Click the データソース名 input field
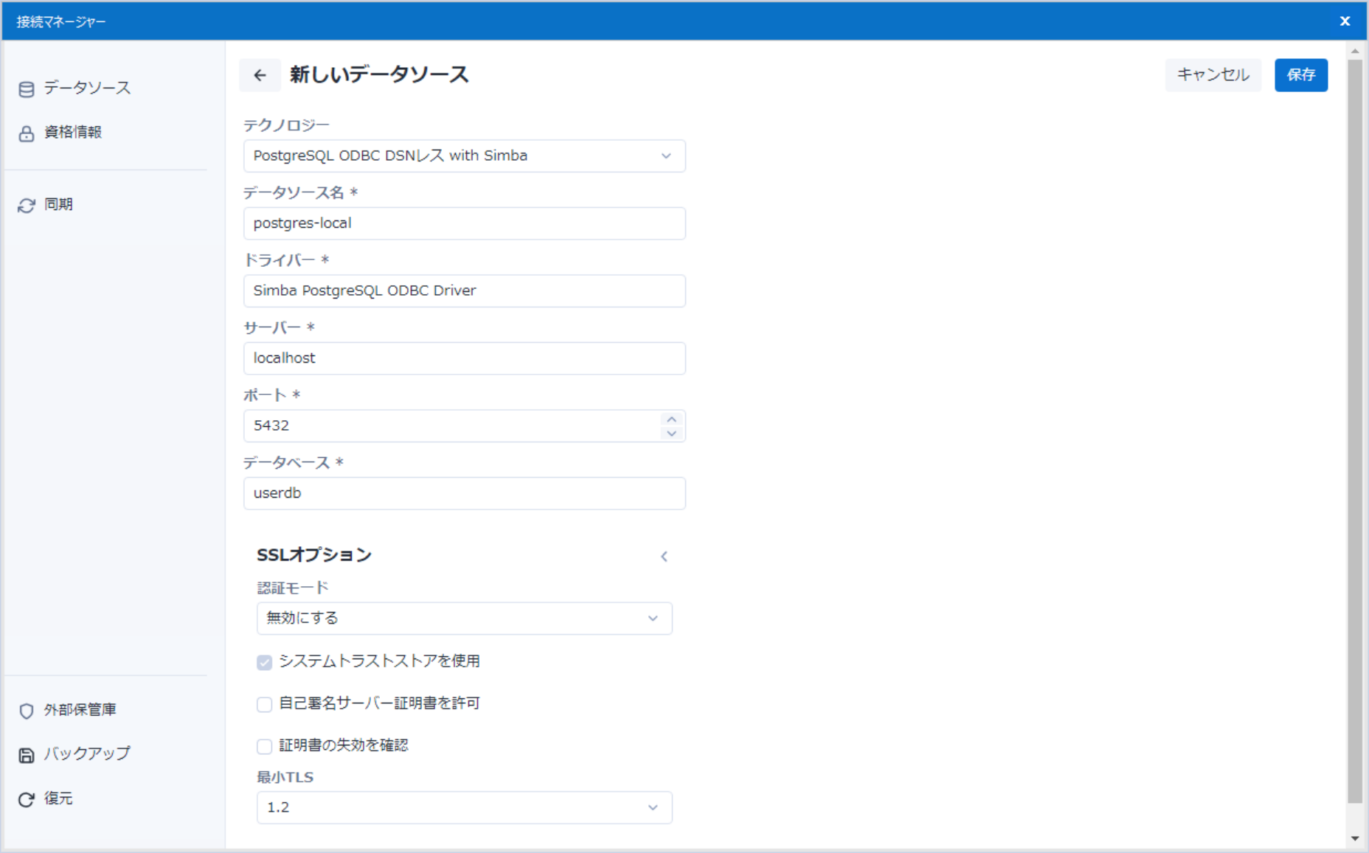The image size is (1369, 853). click(x=465, y=223)
